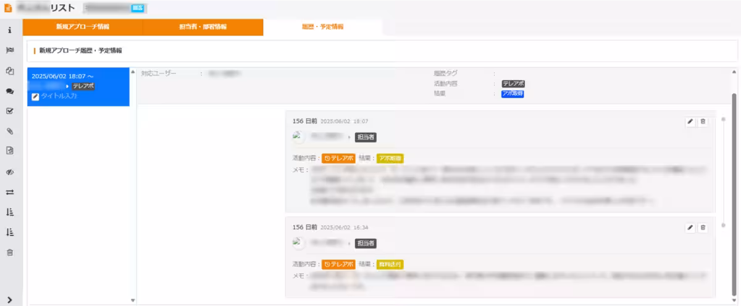This screenshot has height=306, width=741.
Task: Open the info icon in left sidebar
Action: 9,30
